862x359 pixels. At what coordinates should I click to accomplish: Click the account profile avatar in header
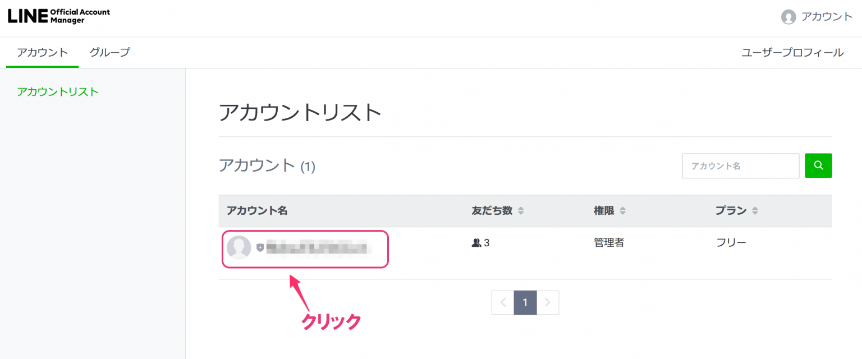tap(788, 17)
